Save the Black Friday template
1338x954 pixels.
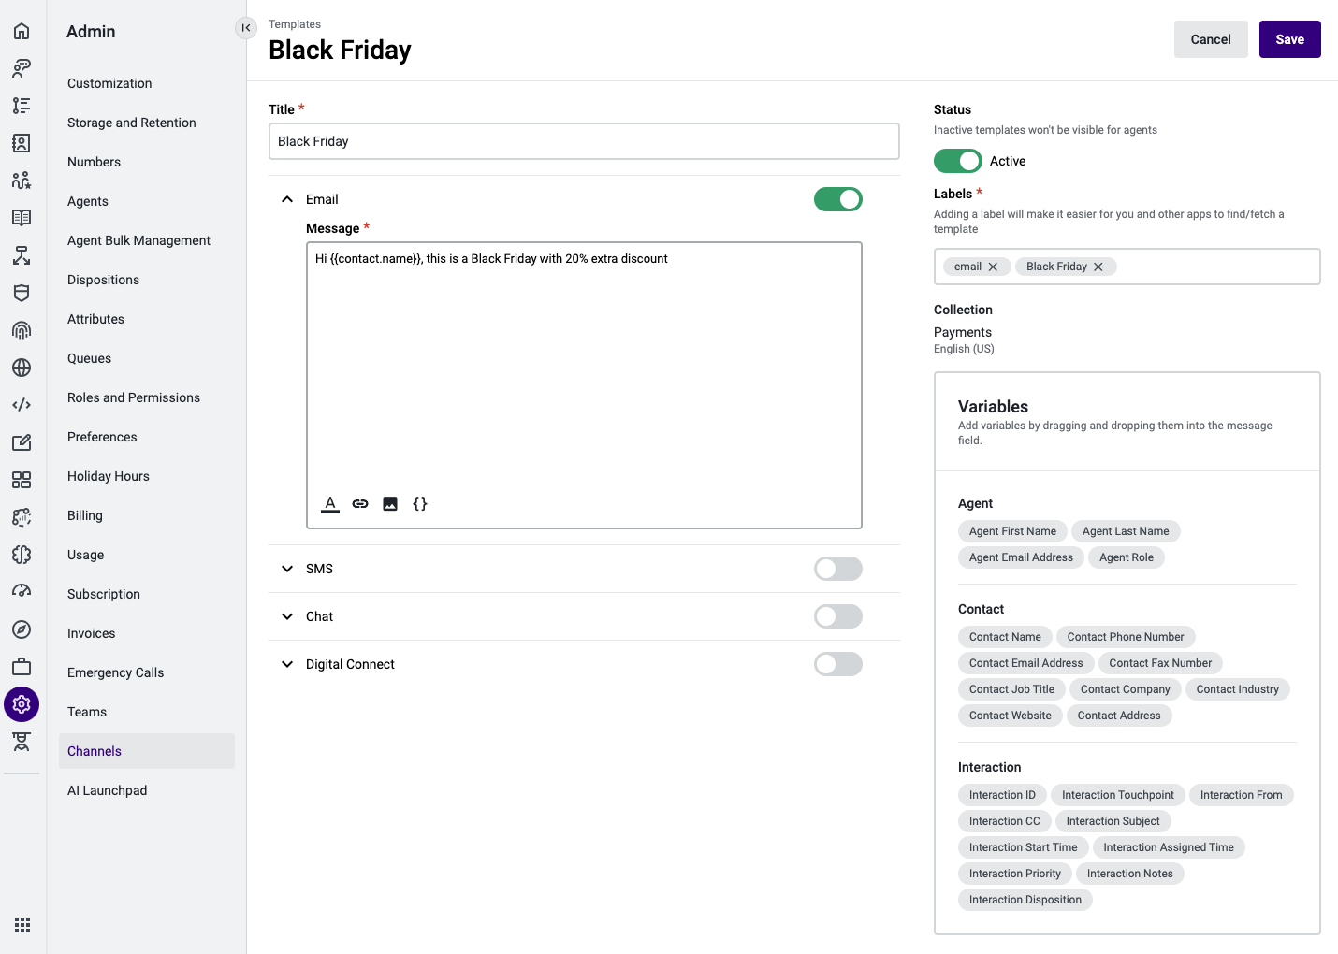tap(1289, 39)
